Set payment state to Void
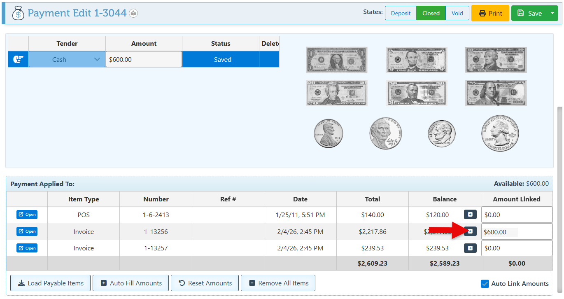 click(457, 13)
